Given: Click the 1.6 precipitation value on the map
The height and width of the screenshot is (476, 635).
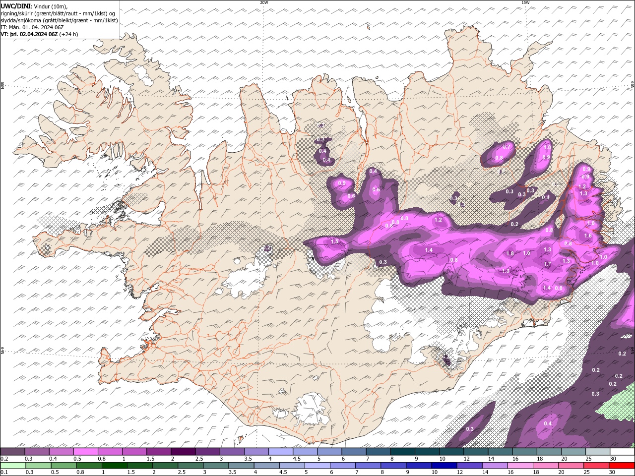Looking at the screenshot, I should pyautogui.click(x=588, y=236).
